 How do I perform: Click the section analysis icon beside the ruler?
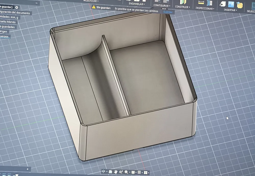[x=209, y=3]
